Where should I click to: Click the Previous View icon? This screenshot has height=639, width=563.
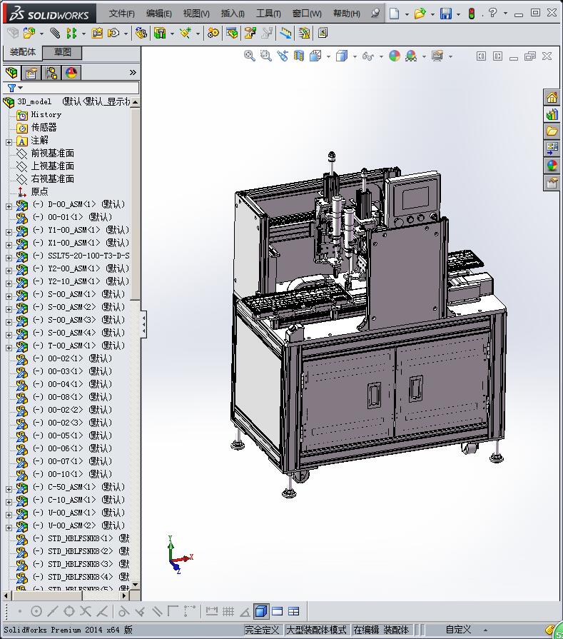(283, 56)
